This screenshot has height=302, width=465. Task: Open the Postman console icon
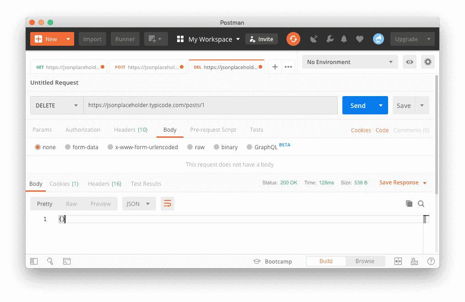tap(67, 261)
